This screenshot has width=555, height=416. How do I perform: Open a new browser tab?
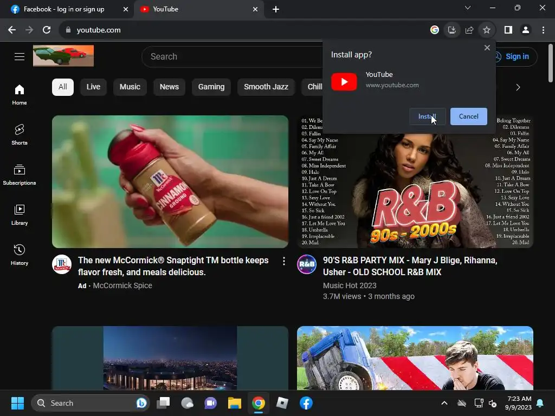click(x=276, y=9)
